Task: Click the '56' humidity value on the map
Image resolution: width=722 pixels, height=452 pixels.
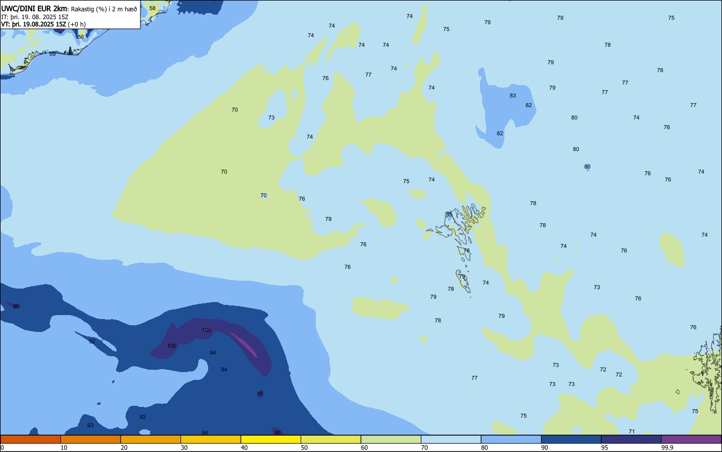Action: coord(81,37)
